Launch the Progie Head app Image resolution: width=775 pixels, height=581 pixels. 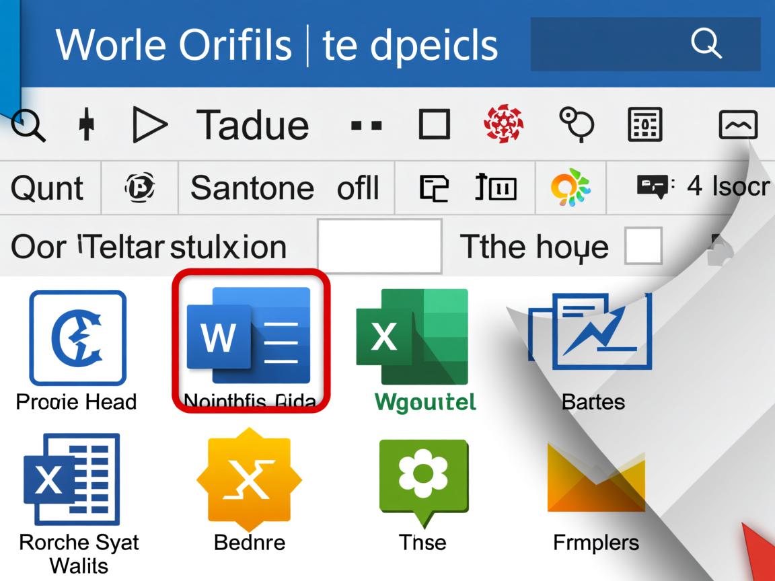tap(77, 338)
